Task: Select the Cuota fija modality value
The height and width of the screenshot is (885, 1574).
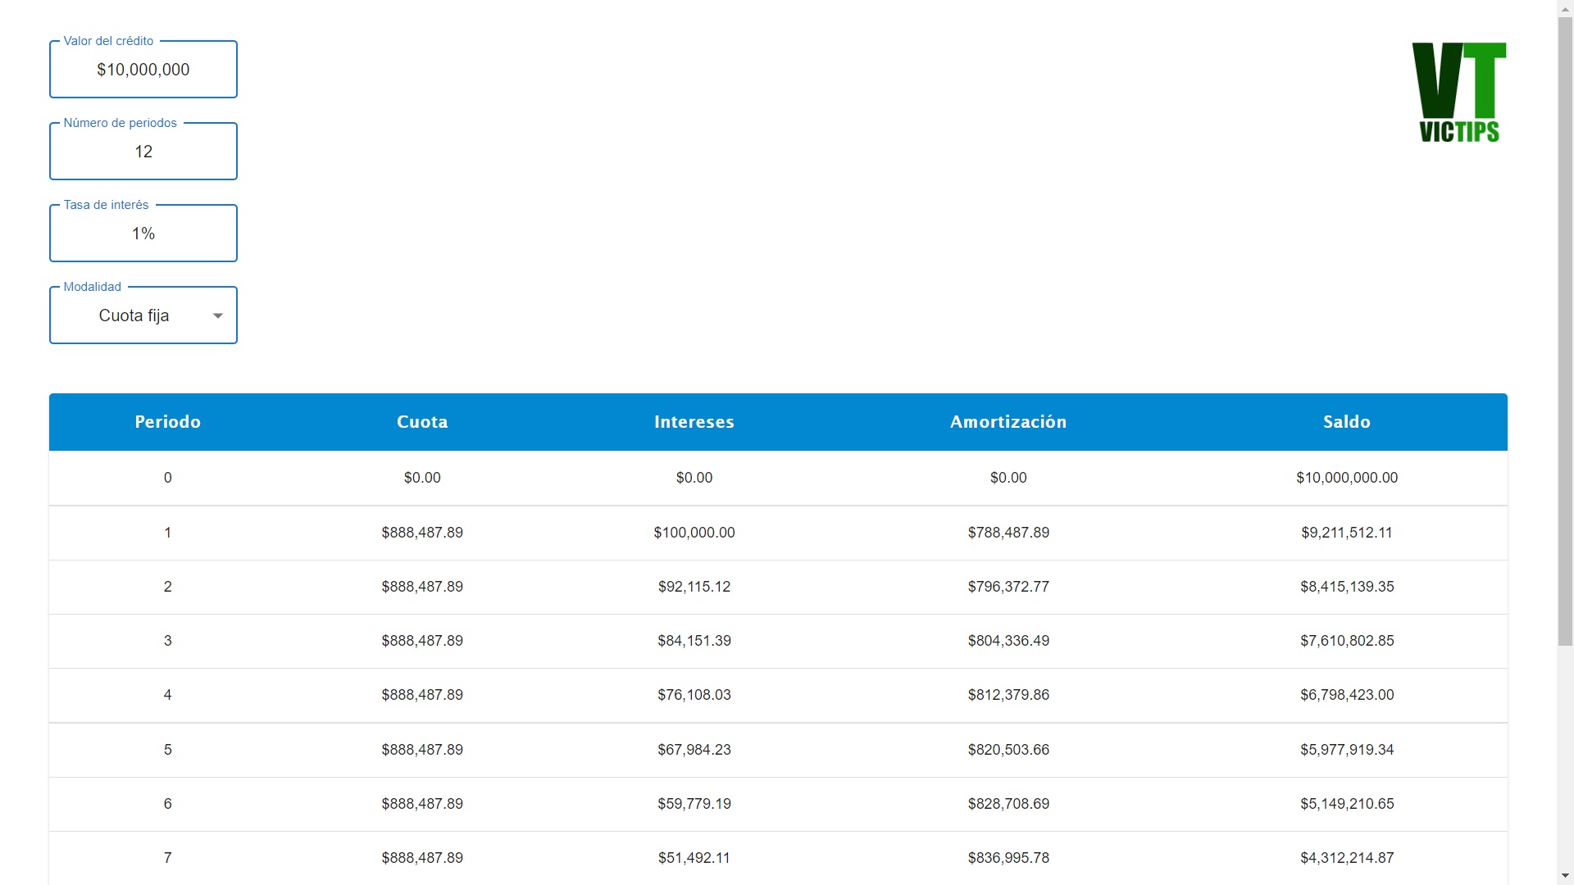Action: coord(134,315)
